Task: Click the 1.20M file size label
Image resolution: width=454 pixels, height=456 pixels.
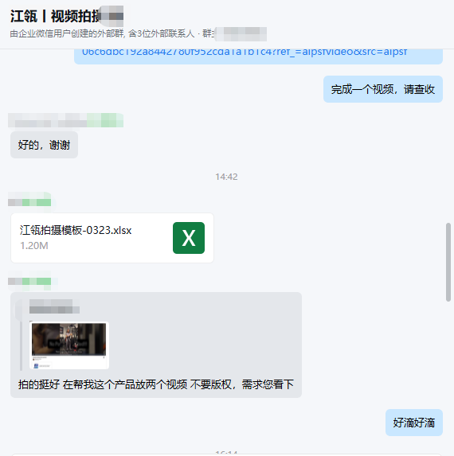Action: coord(34,246)
